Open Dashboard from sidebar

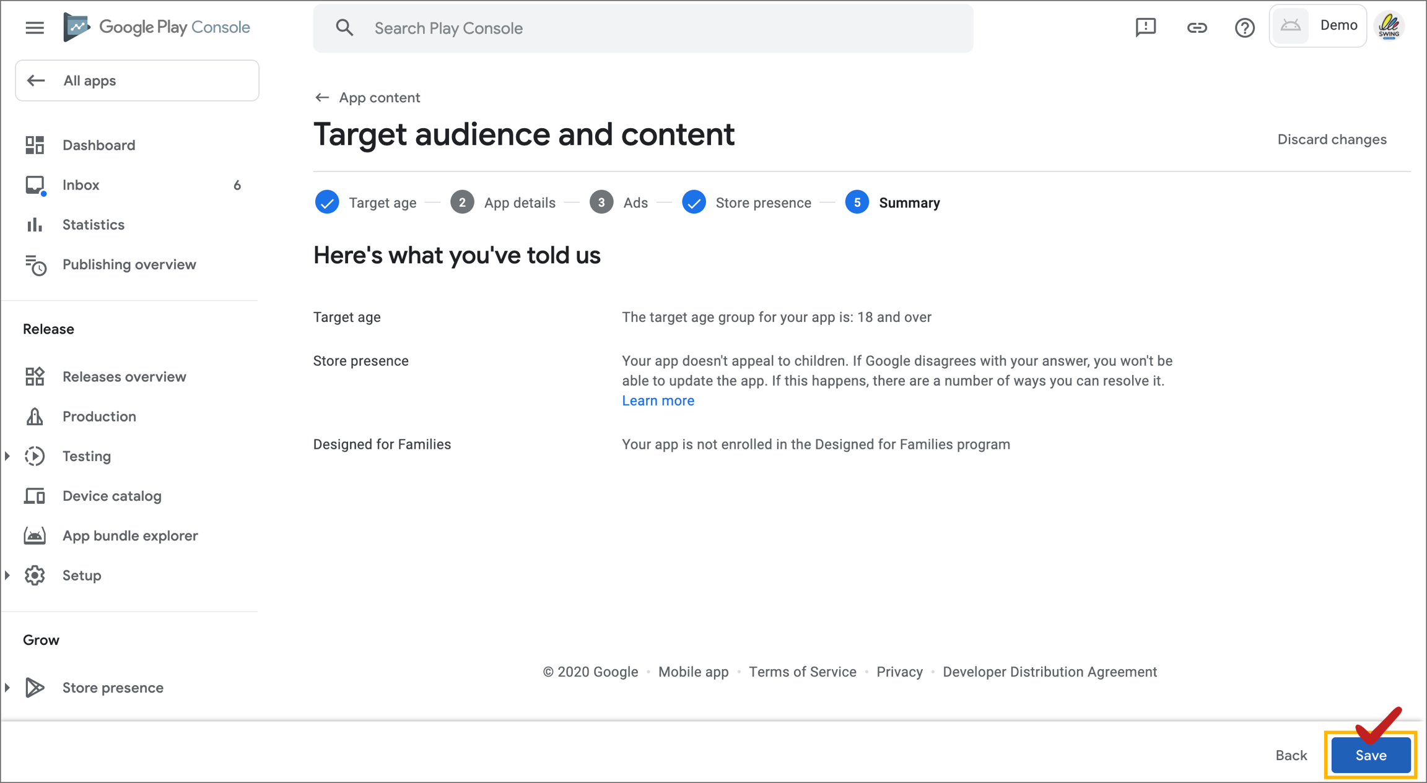98,145
